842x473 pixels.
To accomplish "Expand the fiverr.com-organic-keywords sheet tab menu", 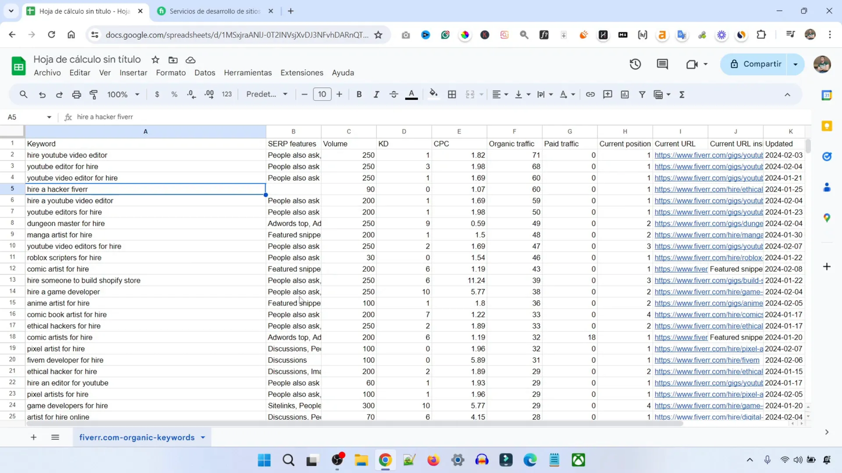I will (x=203, y=437).
